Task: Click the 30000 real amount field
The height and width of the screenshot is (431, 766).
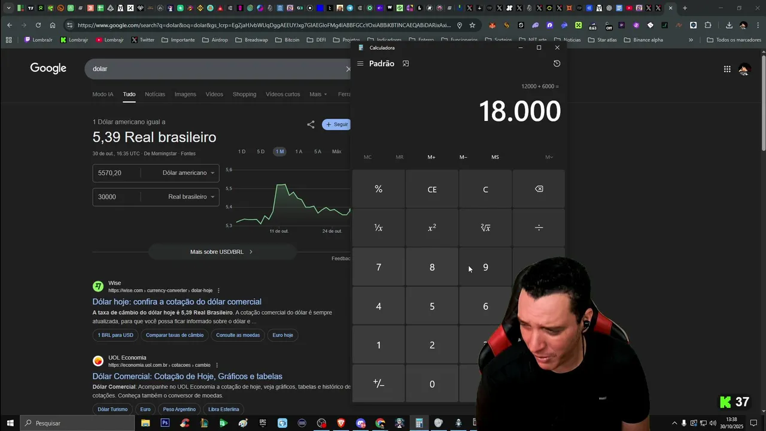Action: click(117, 197)
